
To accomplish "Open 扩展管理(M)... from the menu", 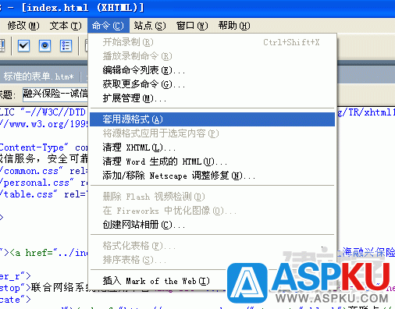I will coord(212,98).
